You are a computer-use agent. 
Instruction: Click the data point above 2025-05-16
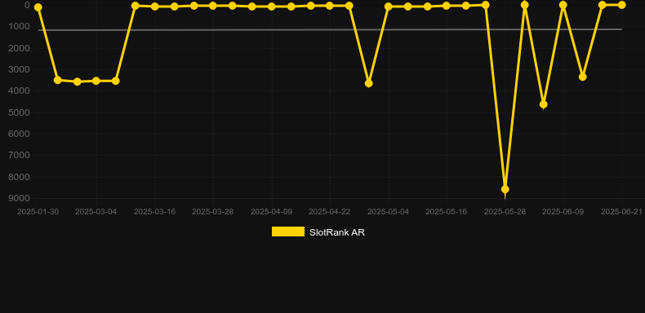click(x=447, y=6)
